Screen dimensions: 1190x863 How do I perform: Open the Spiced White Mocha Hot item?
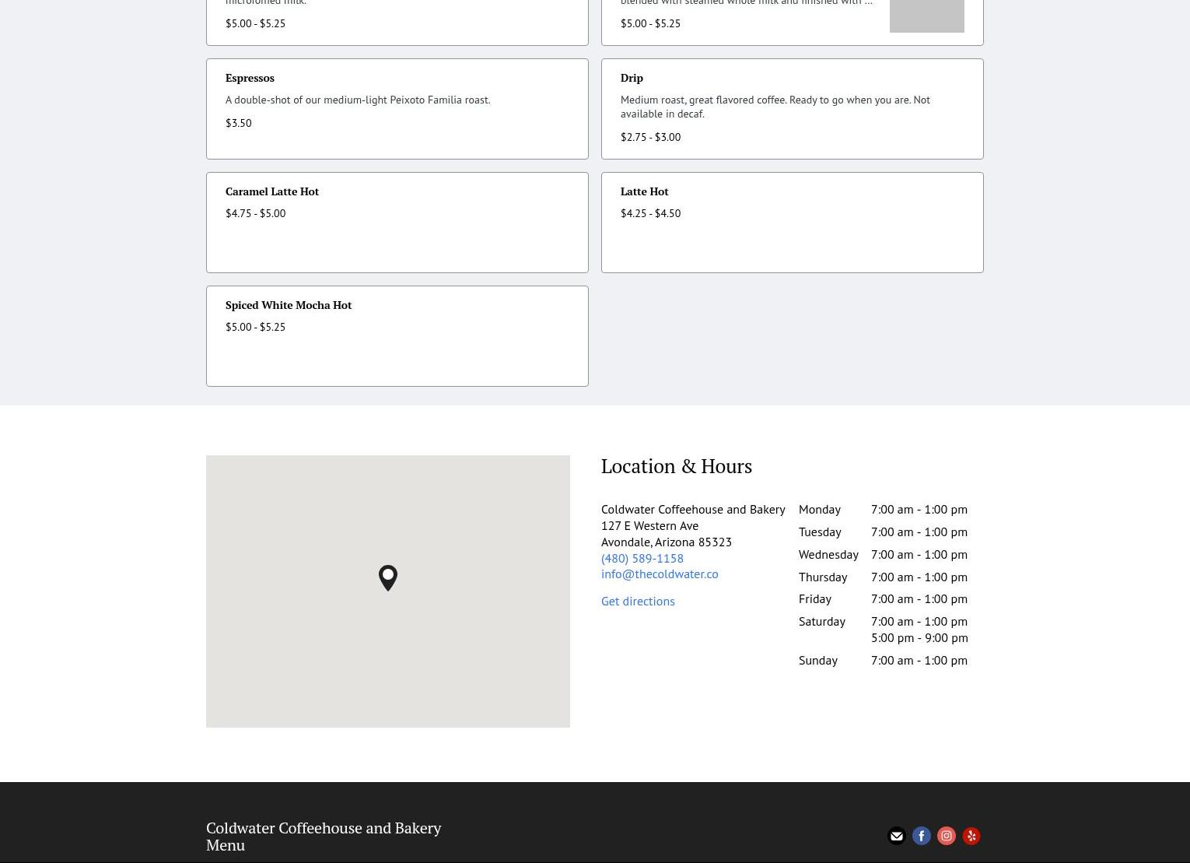point(397,336)
